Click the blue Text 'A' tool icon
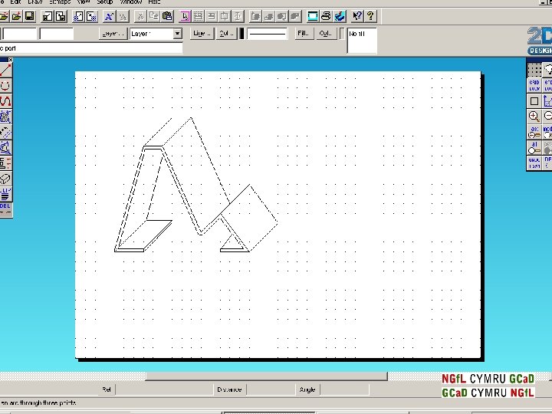Screen dimensions: 552x414 click(x=109, y=16)
